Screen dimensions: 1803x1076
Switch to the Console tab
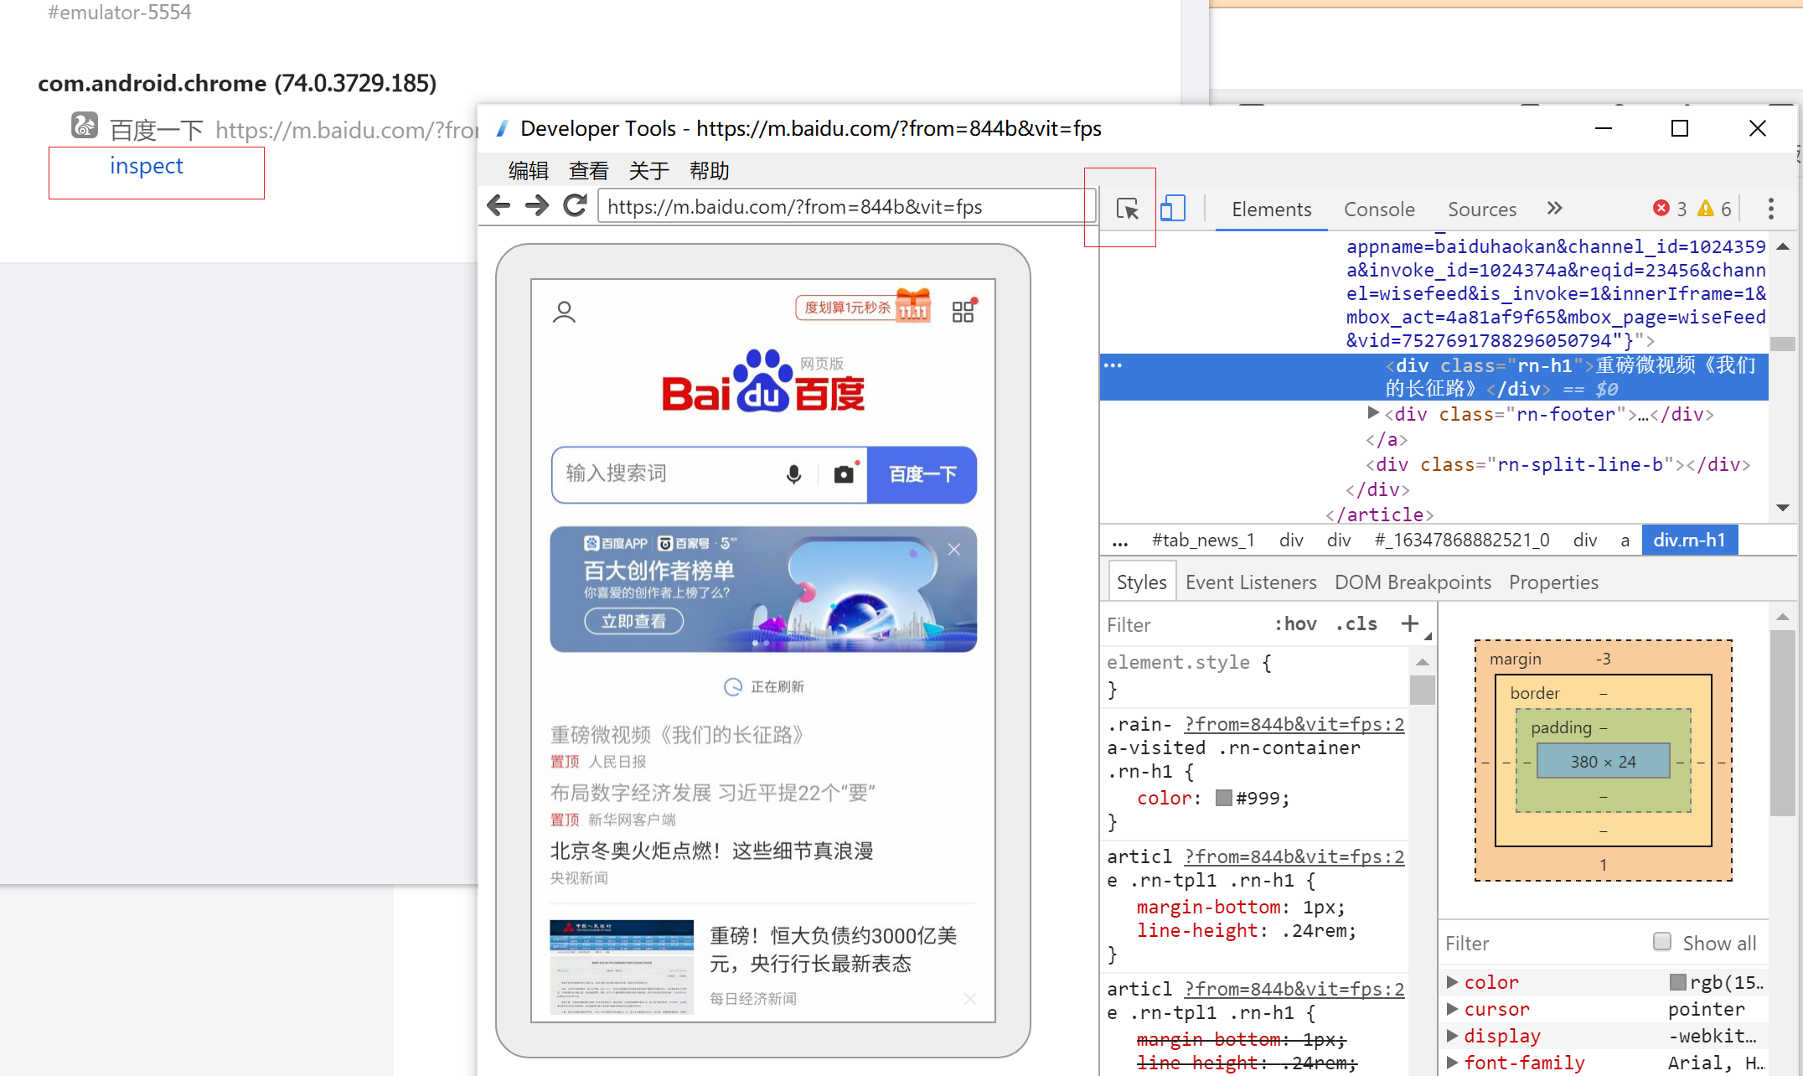(x=1379, y=210)
